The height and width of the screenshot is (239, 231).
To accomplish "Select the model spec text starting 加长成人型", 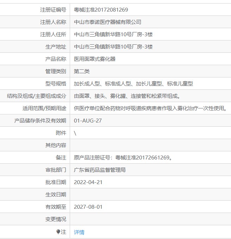I will pyautogui.click(x=133, y=84).
